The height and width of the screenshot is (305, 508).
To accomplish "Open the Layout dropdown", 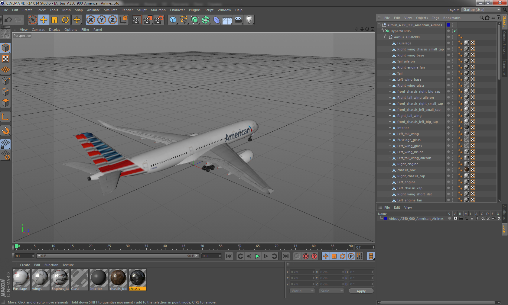I will [481, 10].
